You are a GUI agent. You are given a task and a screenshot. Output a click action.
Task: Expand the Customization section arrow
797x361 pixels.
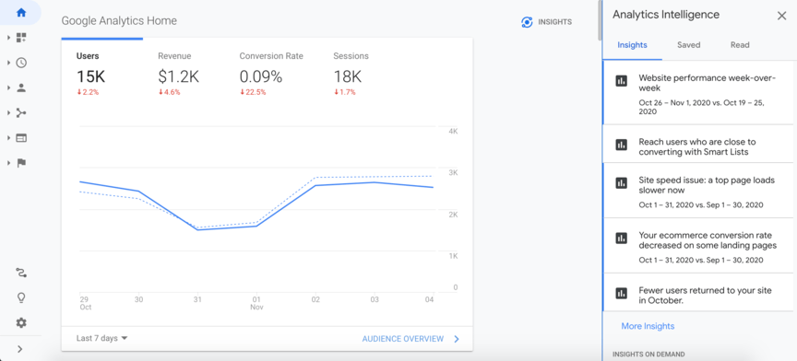coord(8,38)
